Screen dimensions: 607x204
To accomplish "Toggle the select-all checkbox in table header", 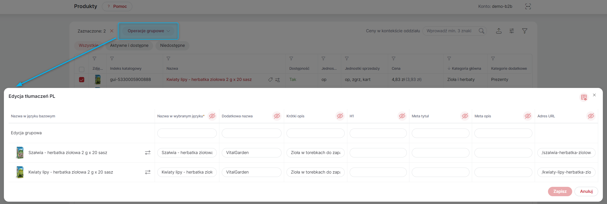I will (82, 69).
